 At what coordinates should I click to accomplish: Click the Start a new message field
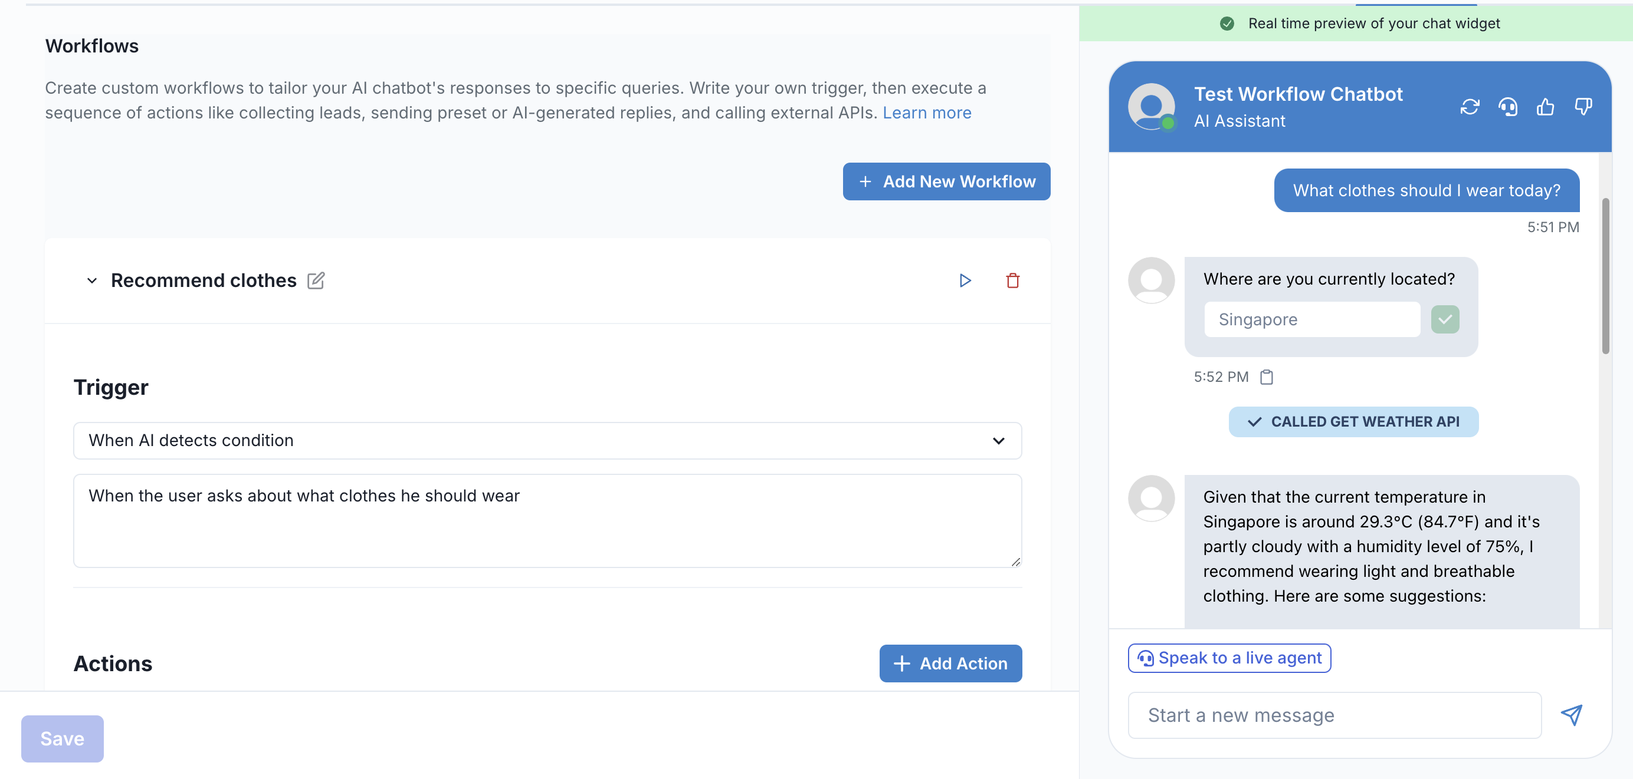pyautogui.click(x=1334, y=715)
